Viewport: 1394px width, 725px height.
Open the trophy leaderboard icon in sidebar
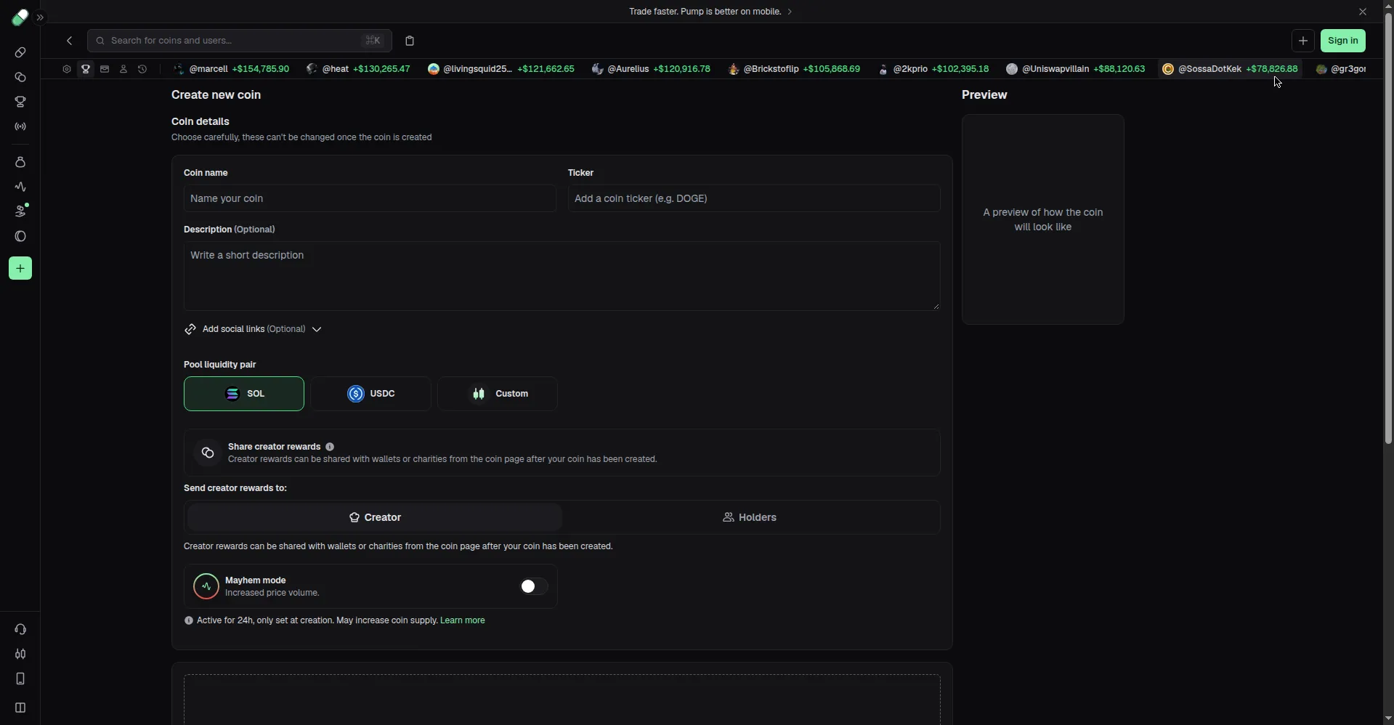click(20, 102)
